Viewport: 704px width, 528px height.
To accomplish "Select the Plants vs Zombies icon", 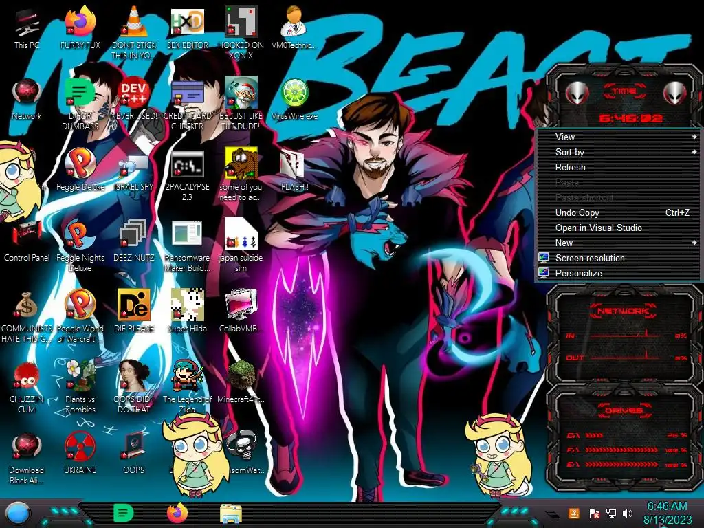I will pos(80,376).
